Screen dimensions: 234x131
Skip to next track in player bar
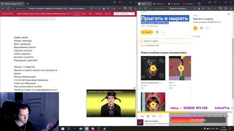(x=154, y=116)
